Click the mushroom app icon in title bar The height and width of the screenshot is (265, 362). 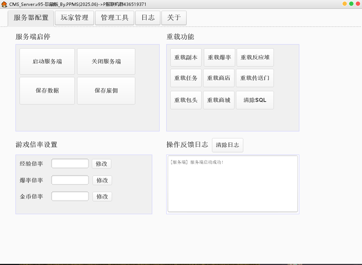click(4, 4)
